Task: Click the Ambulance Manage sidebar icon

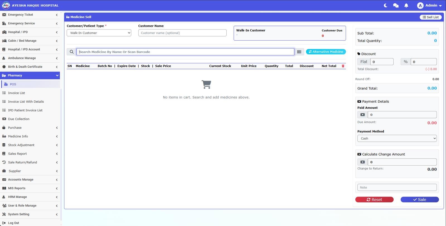Action: click(x=4, y=58)
